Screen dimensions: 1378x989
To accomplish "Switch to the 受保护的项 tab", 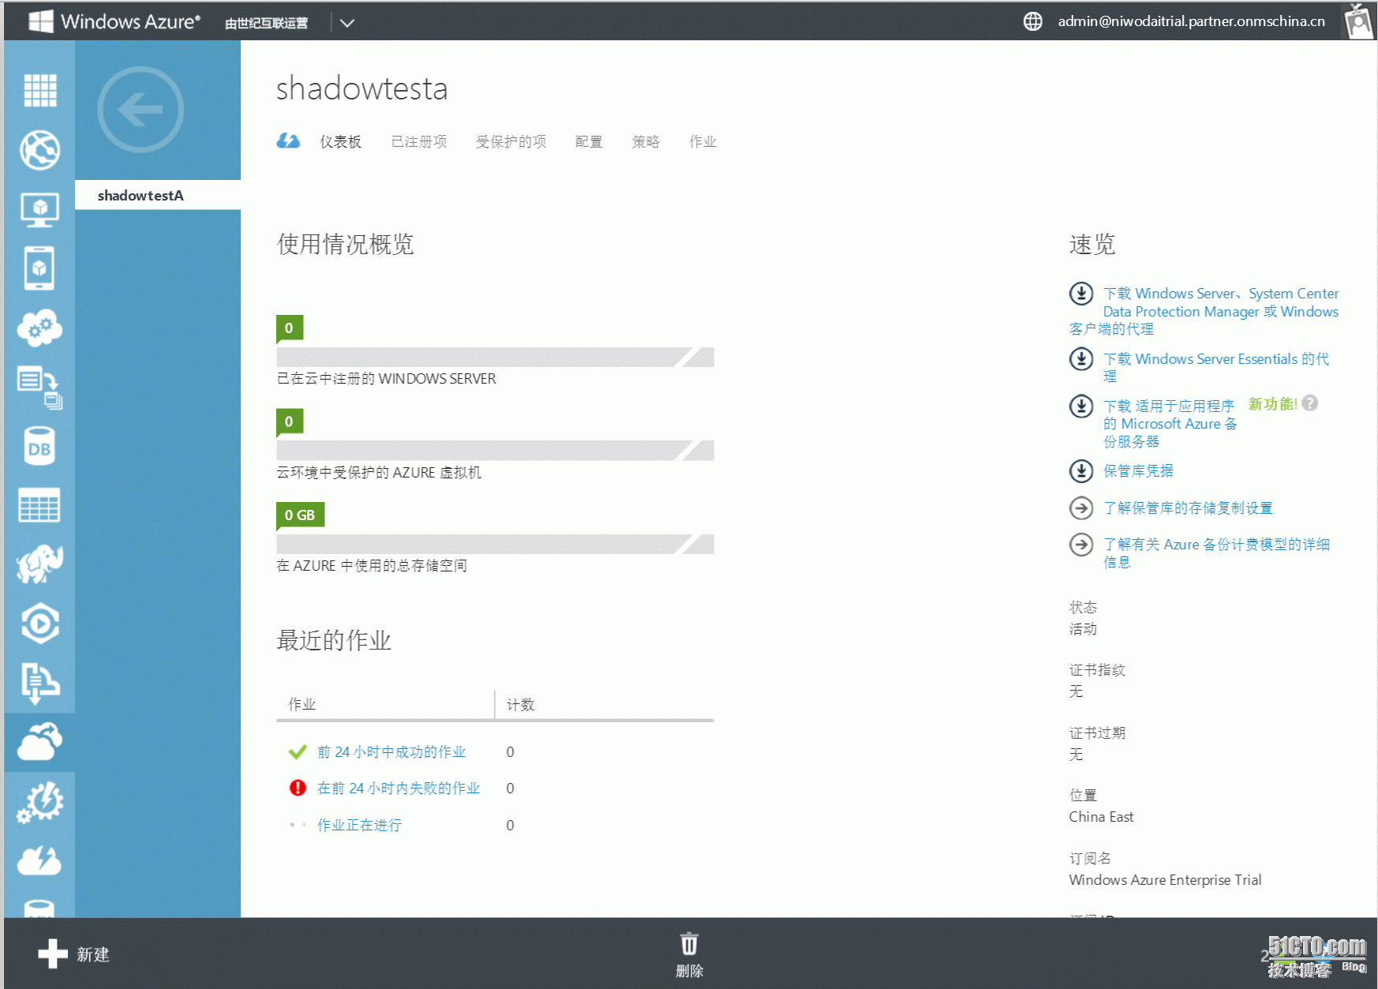I will pos(511,142).
